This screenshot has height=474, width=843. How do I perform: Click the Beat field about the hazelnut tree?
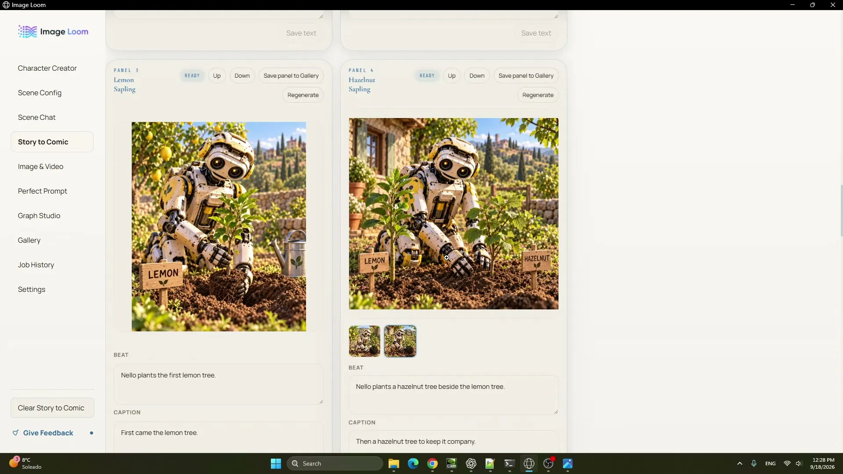pyautogui.click(x=454, y=395)
